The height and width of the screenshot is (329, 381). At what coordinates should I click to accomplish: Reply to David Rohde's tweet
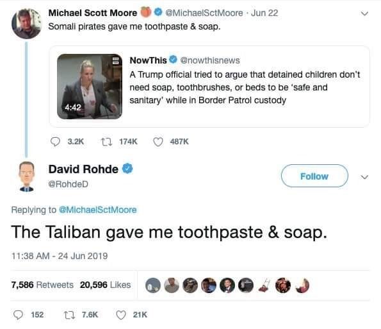click(x=18, y=315)
